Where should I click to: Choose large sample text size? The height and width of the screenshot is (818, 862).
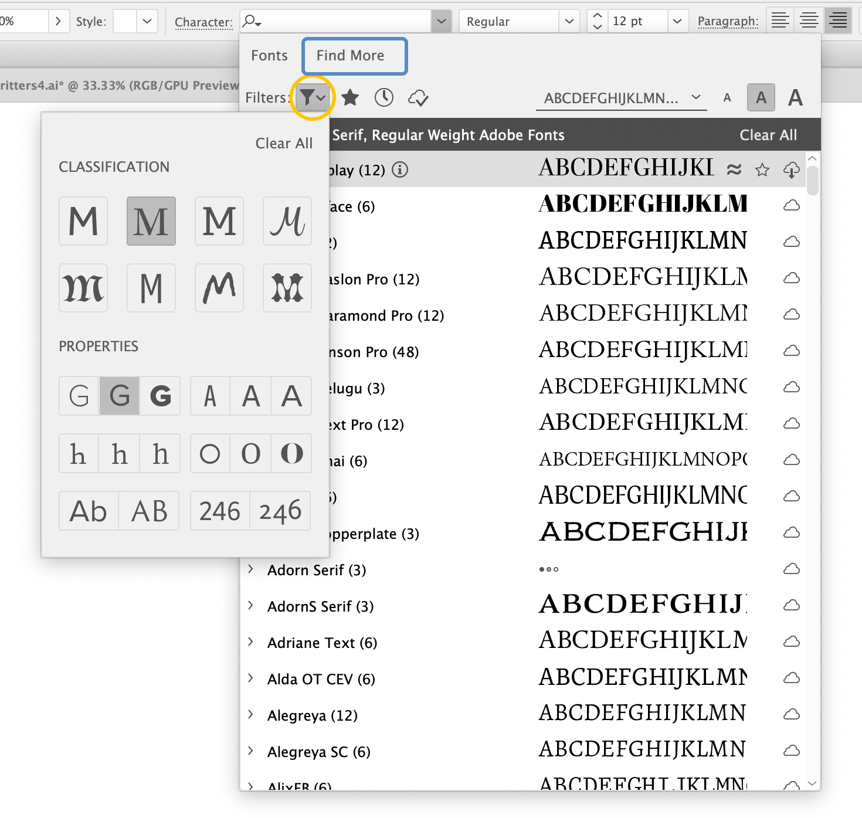(795, 97)
